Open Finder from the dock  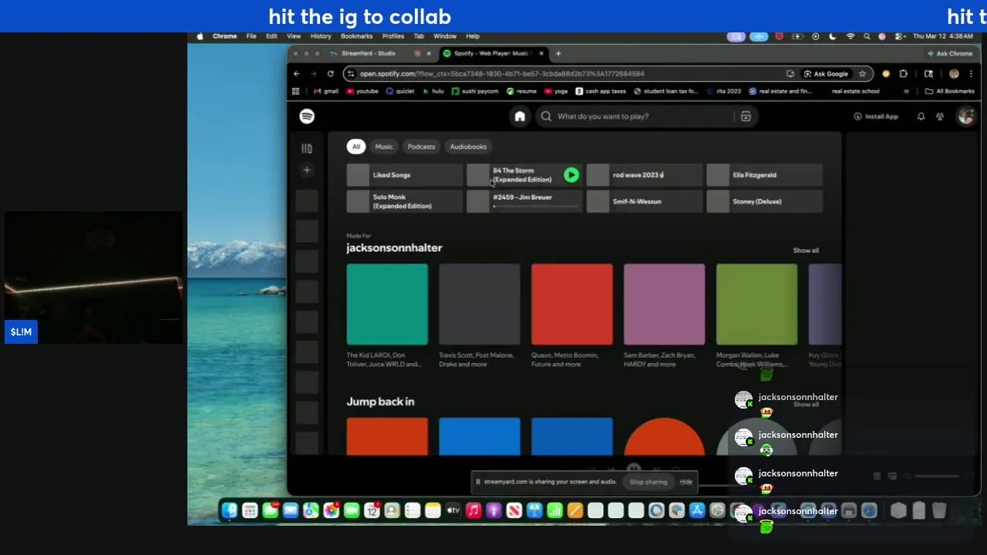pyautogui.click(x=230, y=510)
